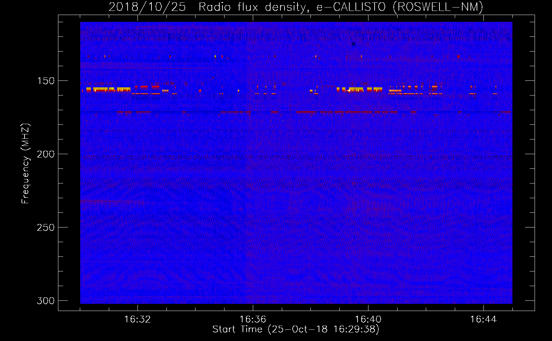Click the 16:44 time tick label
Image resolution: width=552 pixels, height=341 pixels.
(x=483, y=319)
